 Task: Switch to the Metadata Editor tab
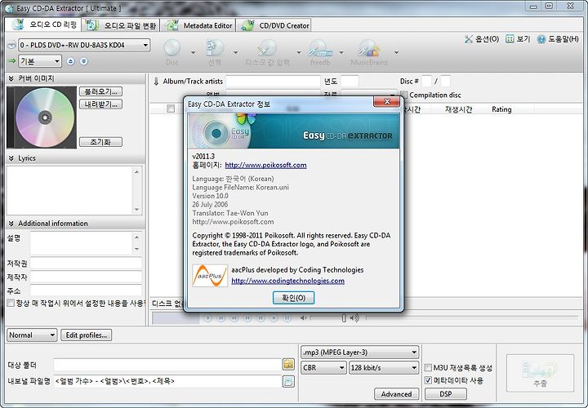198,25
